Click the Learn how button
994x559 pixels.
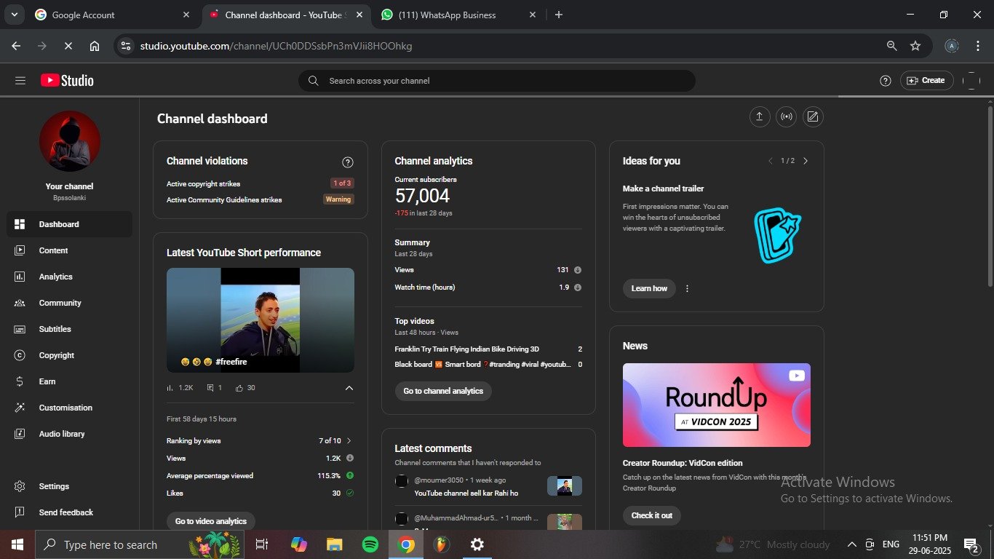(x=649, y=288)
